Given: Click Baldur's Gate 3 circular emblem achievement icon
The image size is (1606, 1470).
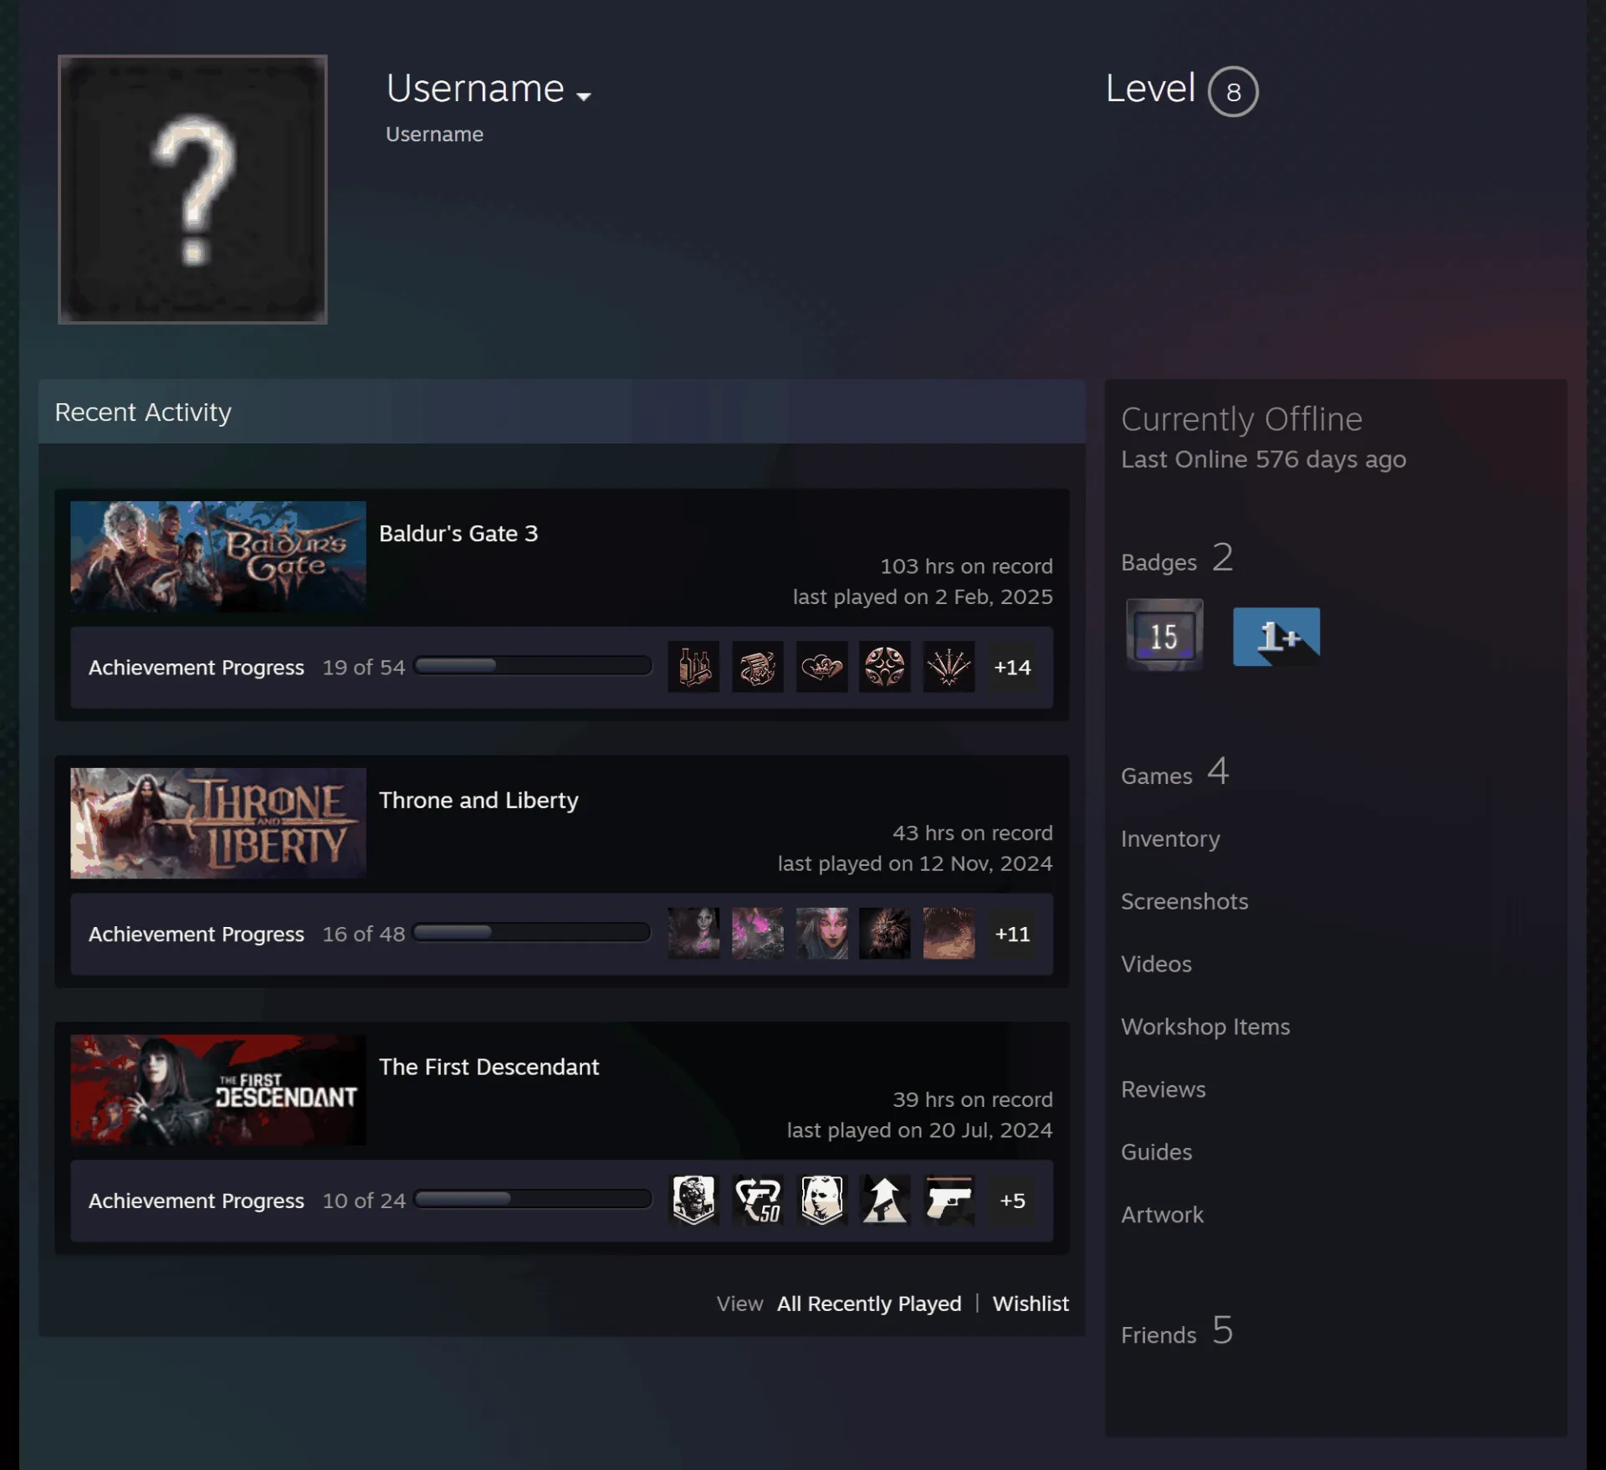Looking at the screenshot, I should [x=885, y=667].
